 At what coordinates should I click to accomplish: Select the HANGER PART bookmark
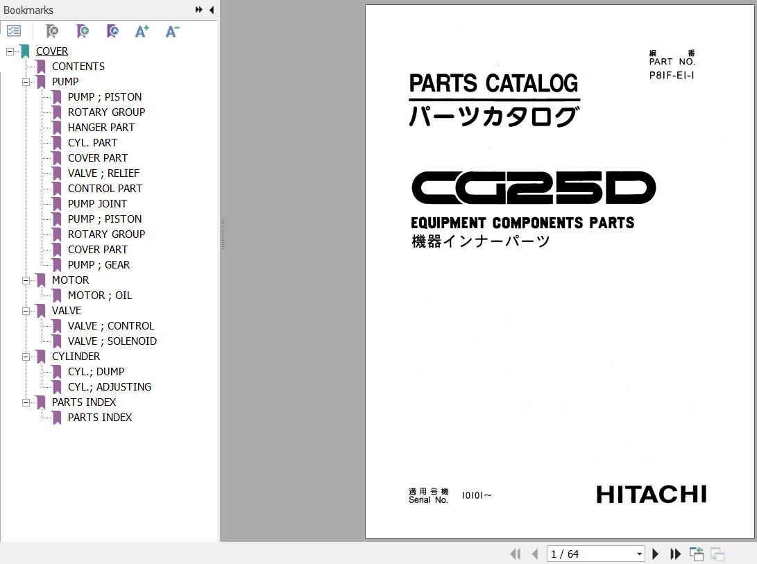tap(101, 128)
